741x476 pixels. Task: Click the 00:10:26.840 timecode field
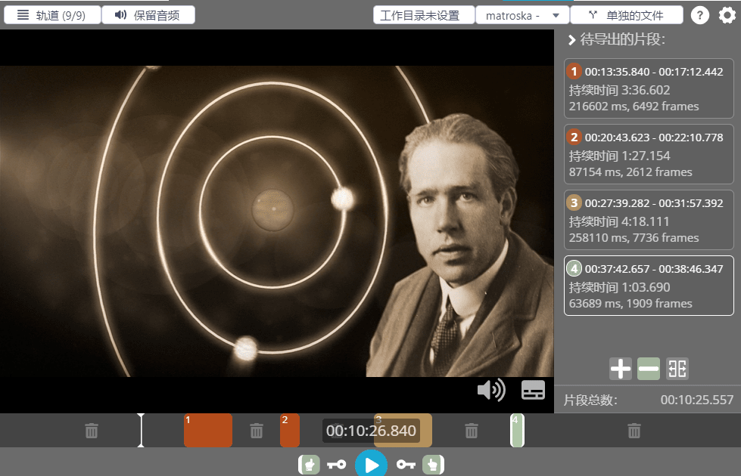pos(371,431)
